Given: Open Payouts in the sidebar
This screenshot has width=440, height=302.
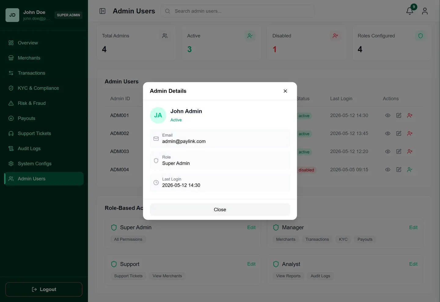Looking at the screenshot, I should pos(44,118).
